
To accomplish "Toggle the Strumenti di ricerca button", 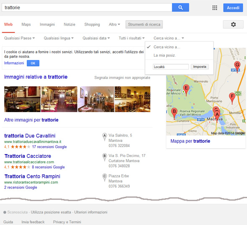I will click(144, 24).
